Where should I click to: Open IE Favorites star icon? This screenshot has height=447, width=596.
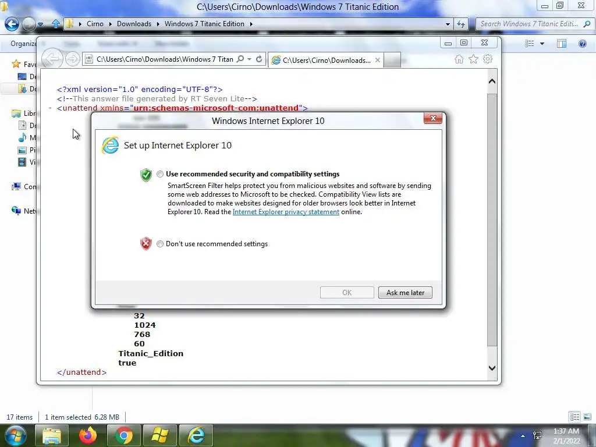tap(473, 59)
